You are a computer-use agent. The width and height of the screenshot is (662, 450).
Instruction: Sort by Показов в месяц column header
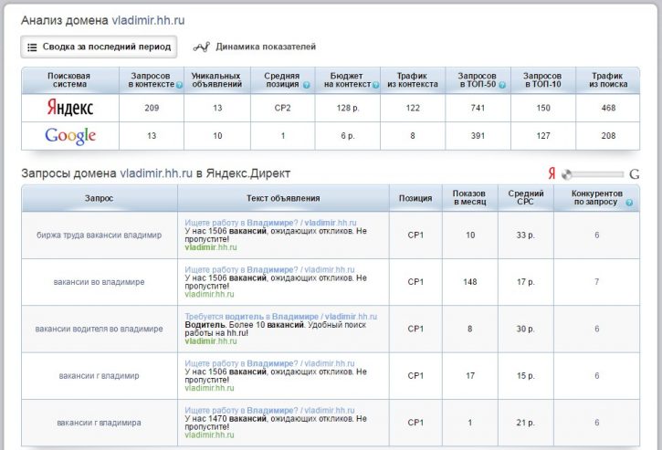470,198
